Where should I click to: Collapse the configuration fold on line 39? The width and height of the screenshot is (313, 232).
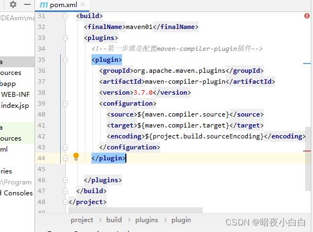click(65, 103)
